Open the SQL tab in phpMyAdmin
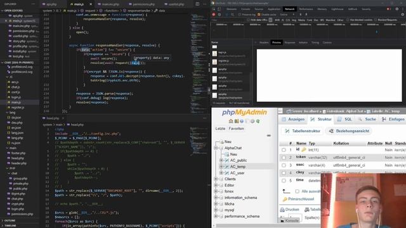The height and width of the screenshot is (228, 406). point(344,119)
